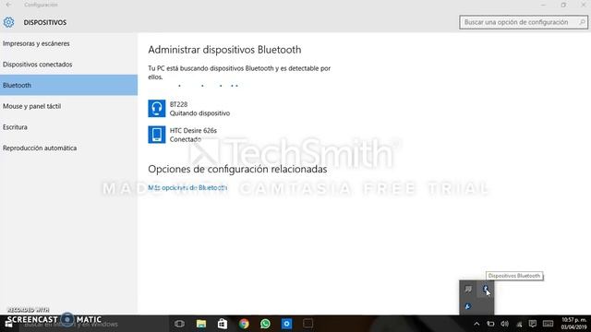Image resolution: width=591 pixels, height=332 pixels.
Task: Click the lower blue icon in tray overflow
Action: click(468, 306)
